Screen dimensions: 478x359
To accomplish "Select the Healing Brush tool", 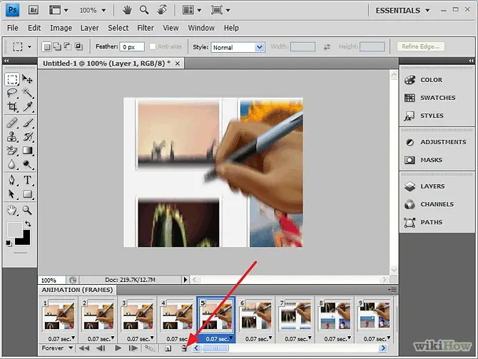I will (x=12, y=123).
